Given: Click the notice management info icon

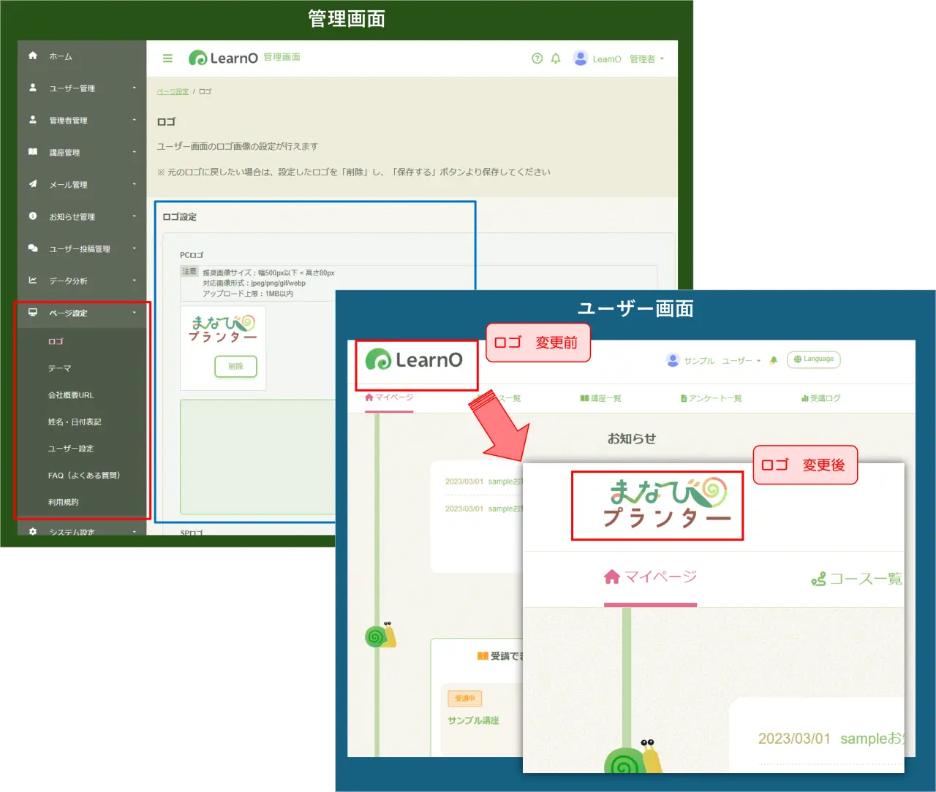Looking at the screenshot, I should [33, 216].
